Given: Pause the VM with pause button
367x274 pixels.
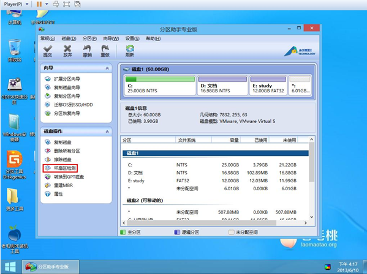Looking at the screenshot, I should 39,4.
